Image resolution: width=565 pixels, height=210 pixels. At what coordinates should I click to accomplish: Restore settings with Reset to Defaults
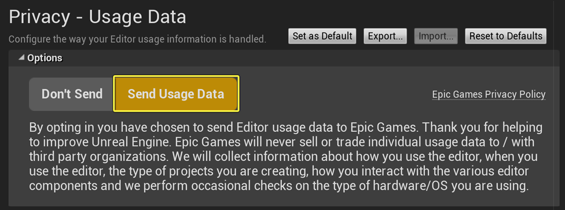tap(505, 36)
